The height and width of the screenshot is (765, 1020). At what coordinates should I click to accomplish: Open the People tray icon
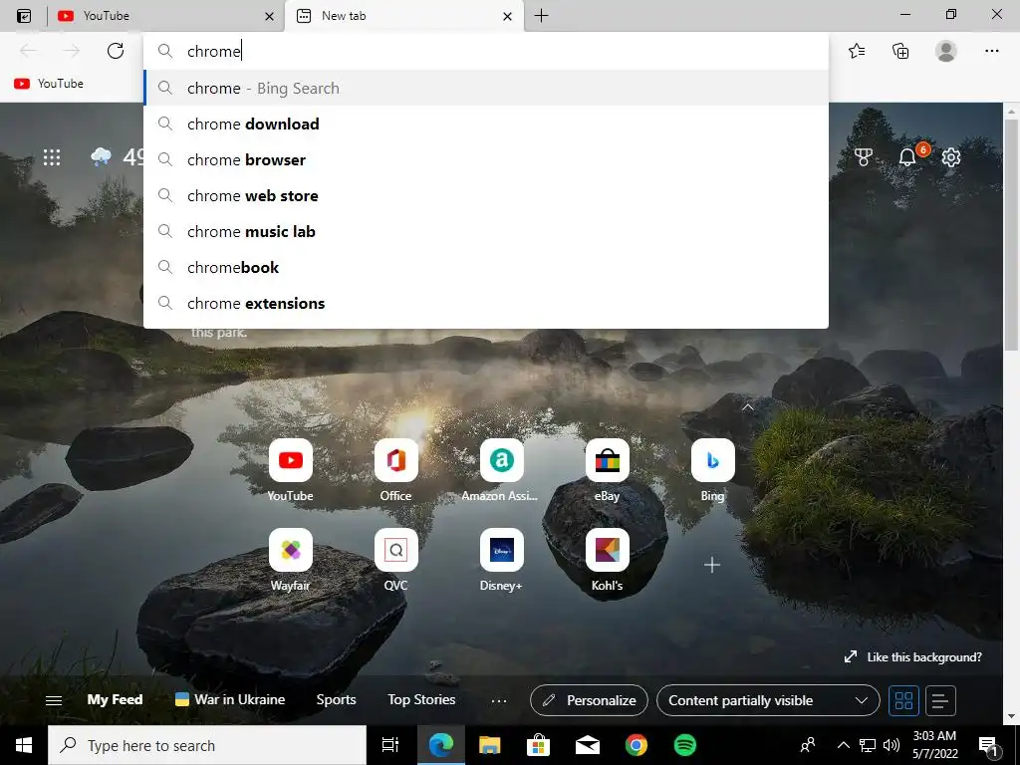click(809, 745)
